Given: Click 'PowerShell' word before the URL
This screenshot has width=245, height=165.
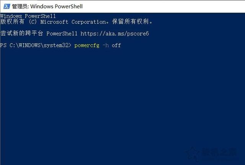Looking at the screenshot, I should (x=62, y=33).
